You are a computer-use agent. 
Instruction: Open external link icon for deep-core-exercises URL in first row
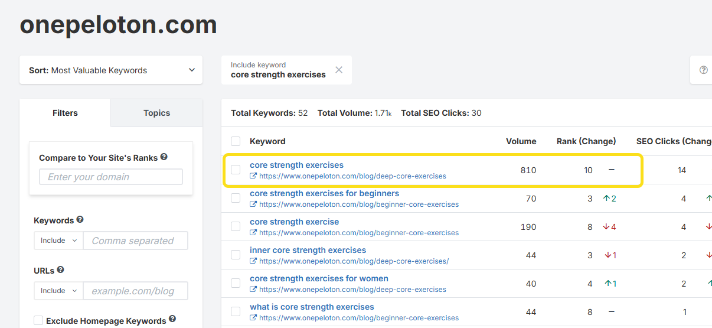click(253, 176)
